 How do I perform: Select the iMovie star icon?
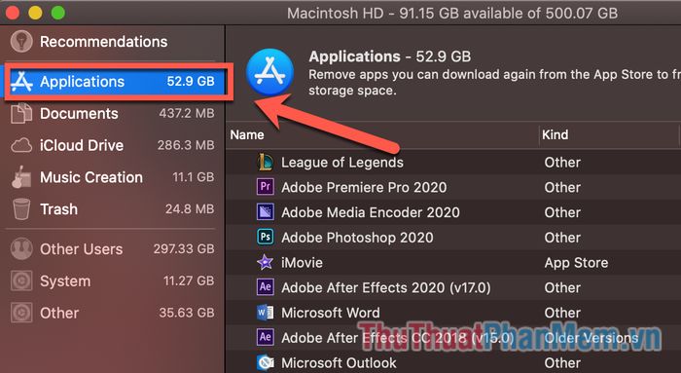click(x=265, y=263)
